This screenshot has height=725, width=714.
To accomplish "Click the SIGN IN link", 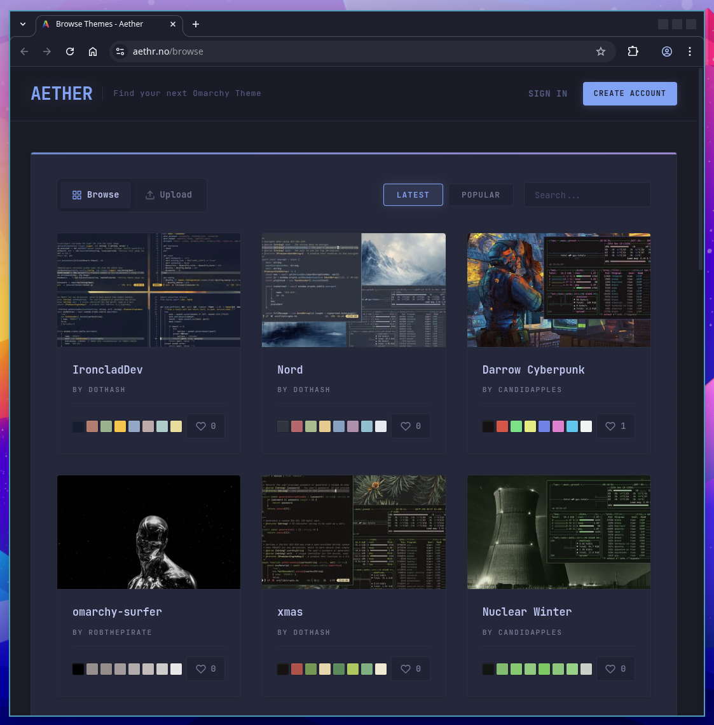I will (548, 93).
